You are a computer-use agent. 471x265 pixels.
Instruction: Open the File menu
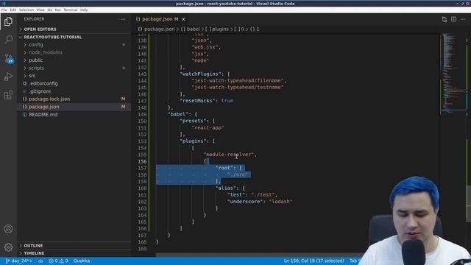(x=4, y=10)
